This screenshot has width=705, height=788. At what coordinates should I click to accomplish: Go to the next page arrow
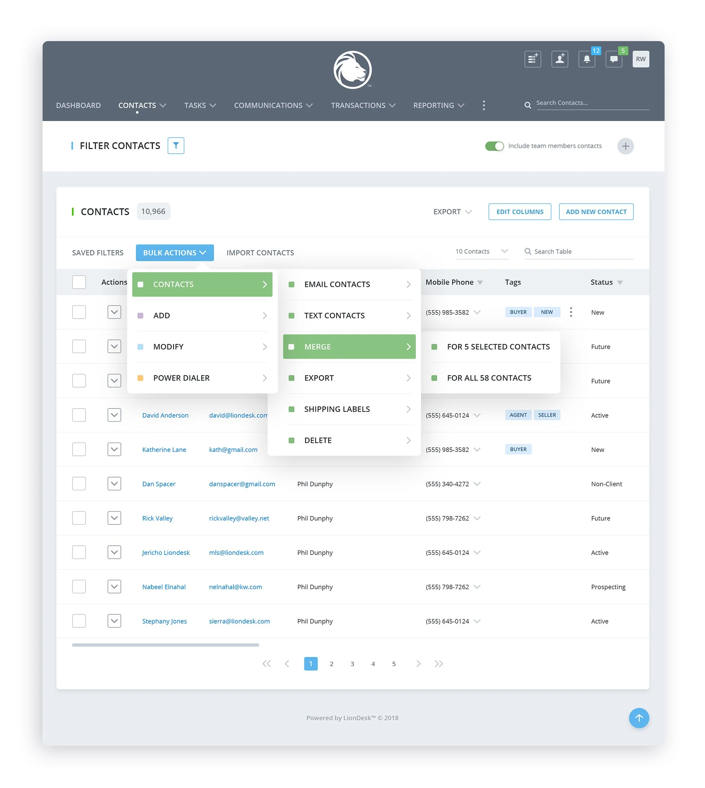click(x=418, y=663)
